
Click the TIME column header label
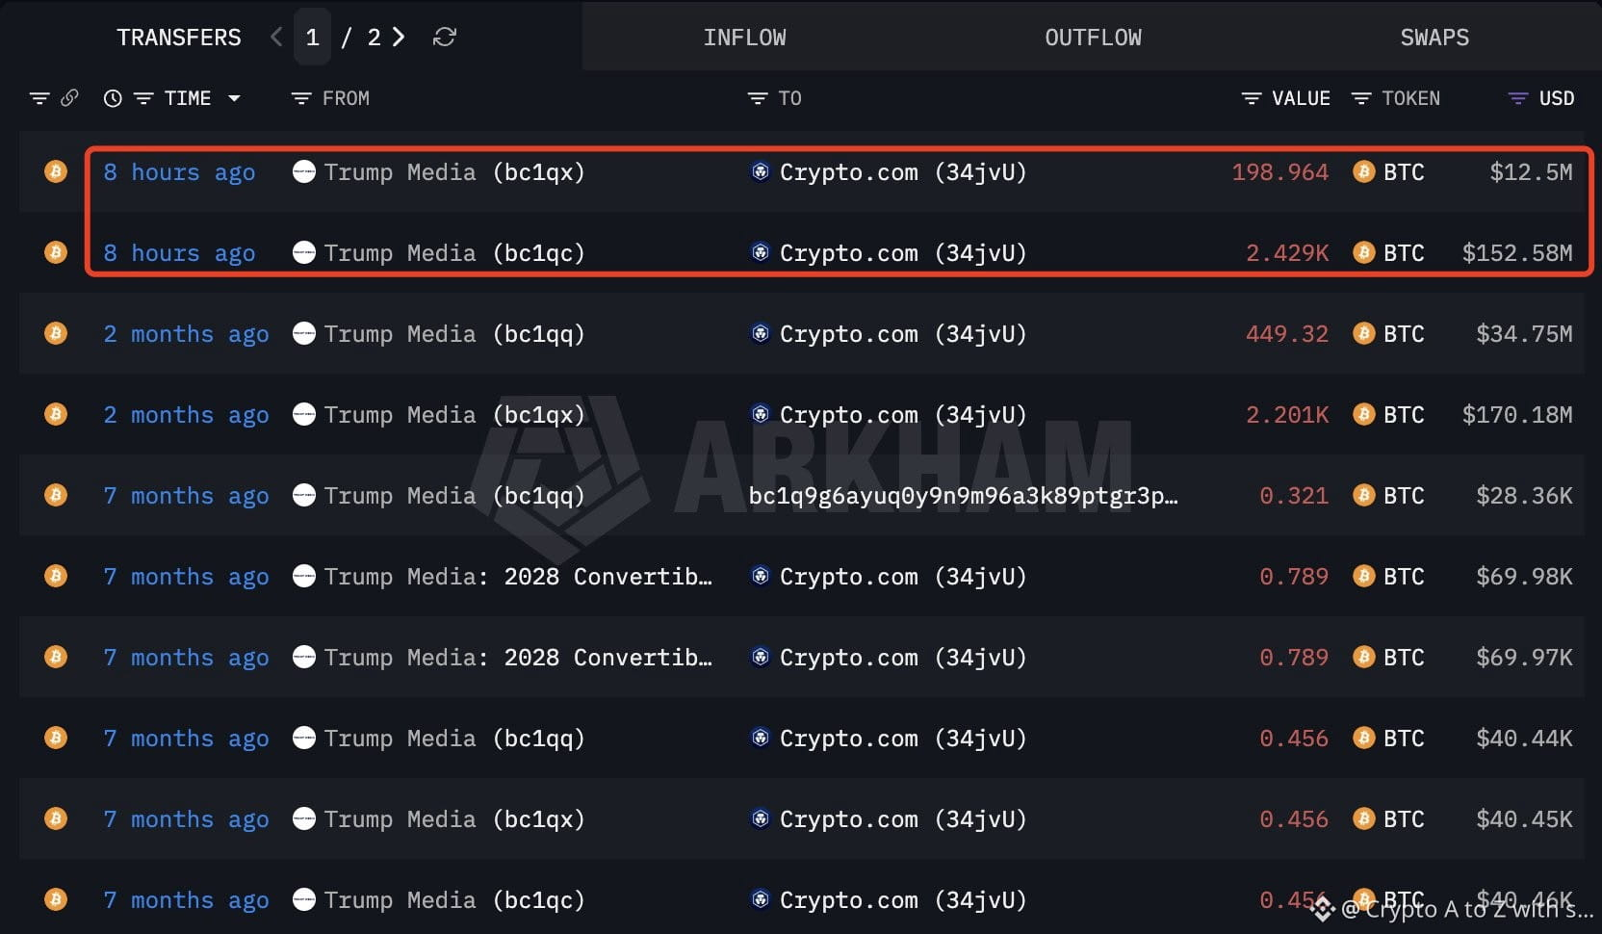coord(188,98)
